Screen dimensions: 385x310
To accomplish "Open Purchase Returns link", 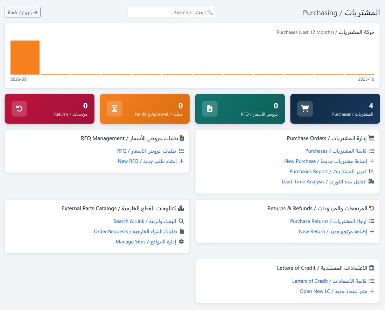I will (328, 221).
